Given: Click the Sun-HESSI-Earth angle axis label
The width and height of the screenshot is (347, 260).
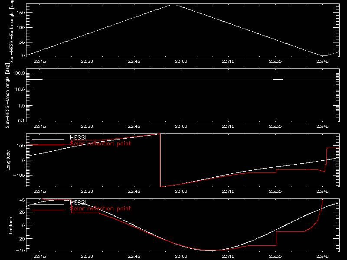Looking at the screenshot, I should [x=12, y=32].
